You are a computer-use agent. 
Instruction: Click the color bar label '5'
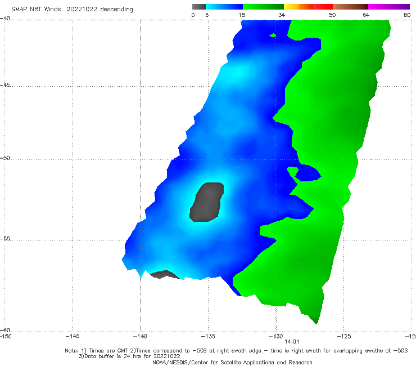pos(207,15)
